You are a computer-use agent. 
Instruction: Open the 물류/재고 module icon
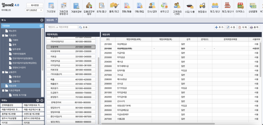click(x=114, y=8)
